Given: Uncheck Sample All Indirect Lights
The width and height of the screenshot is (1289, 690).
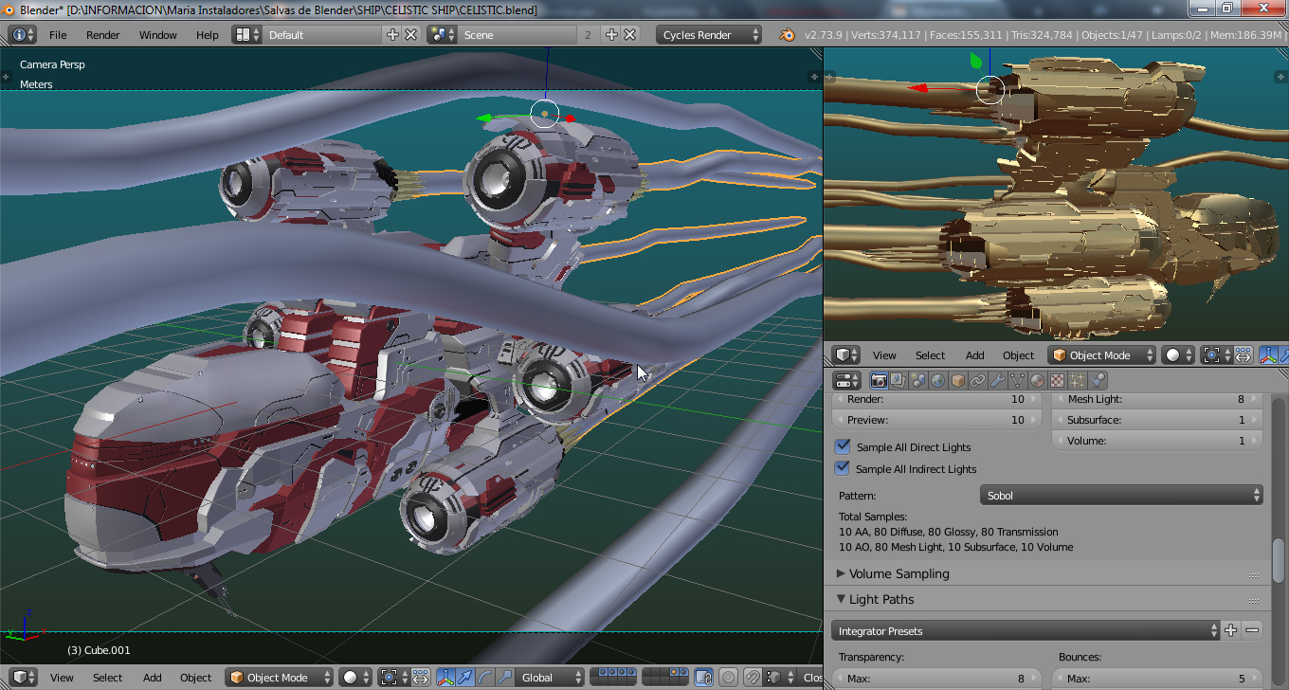Looking at the screenshot, I should pyautogui.click(x=843, y=468).
